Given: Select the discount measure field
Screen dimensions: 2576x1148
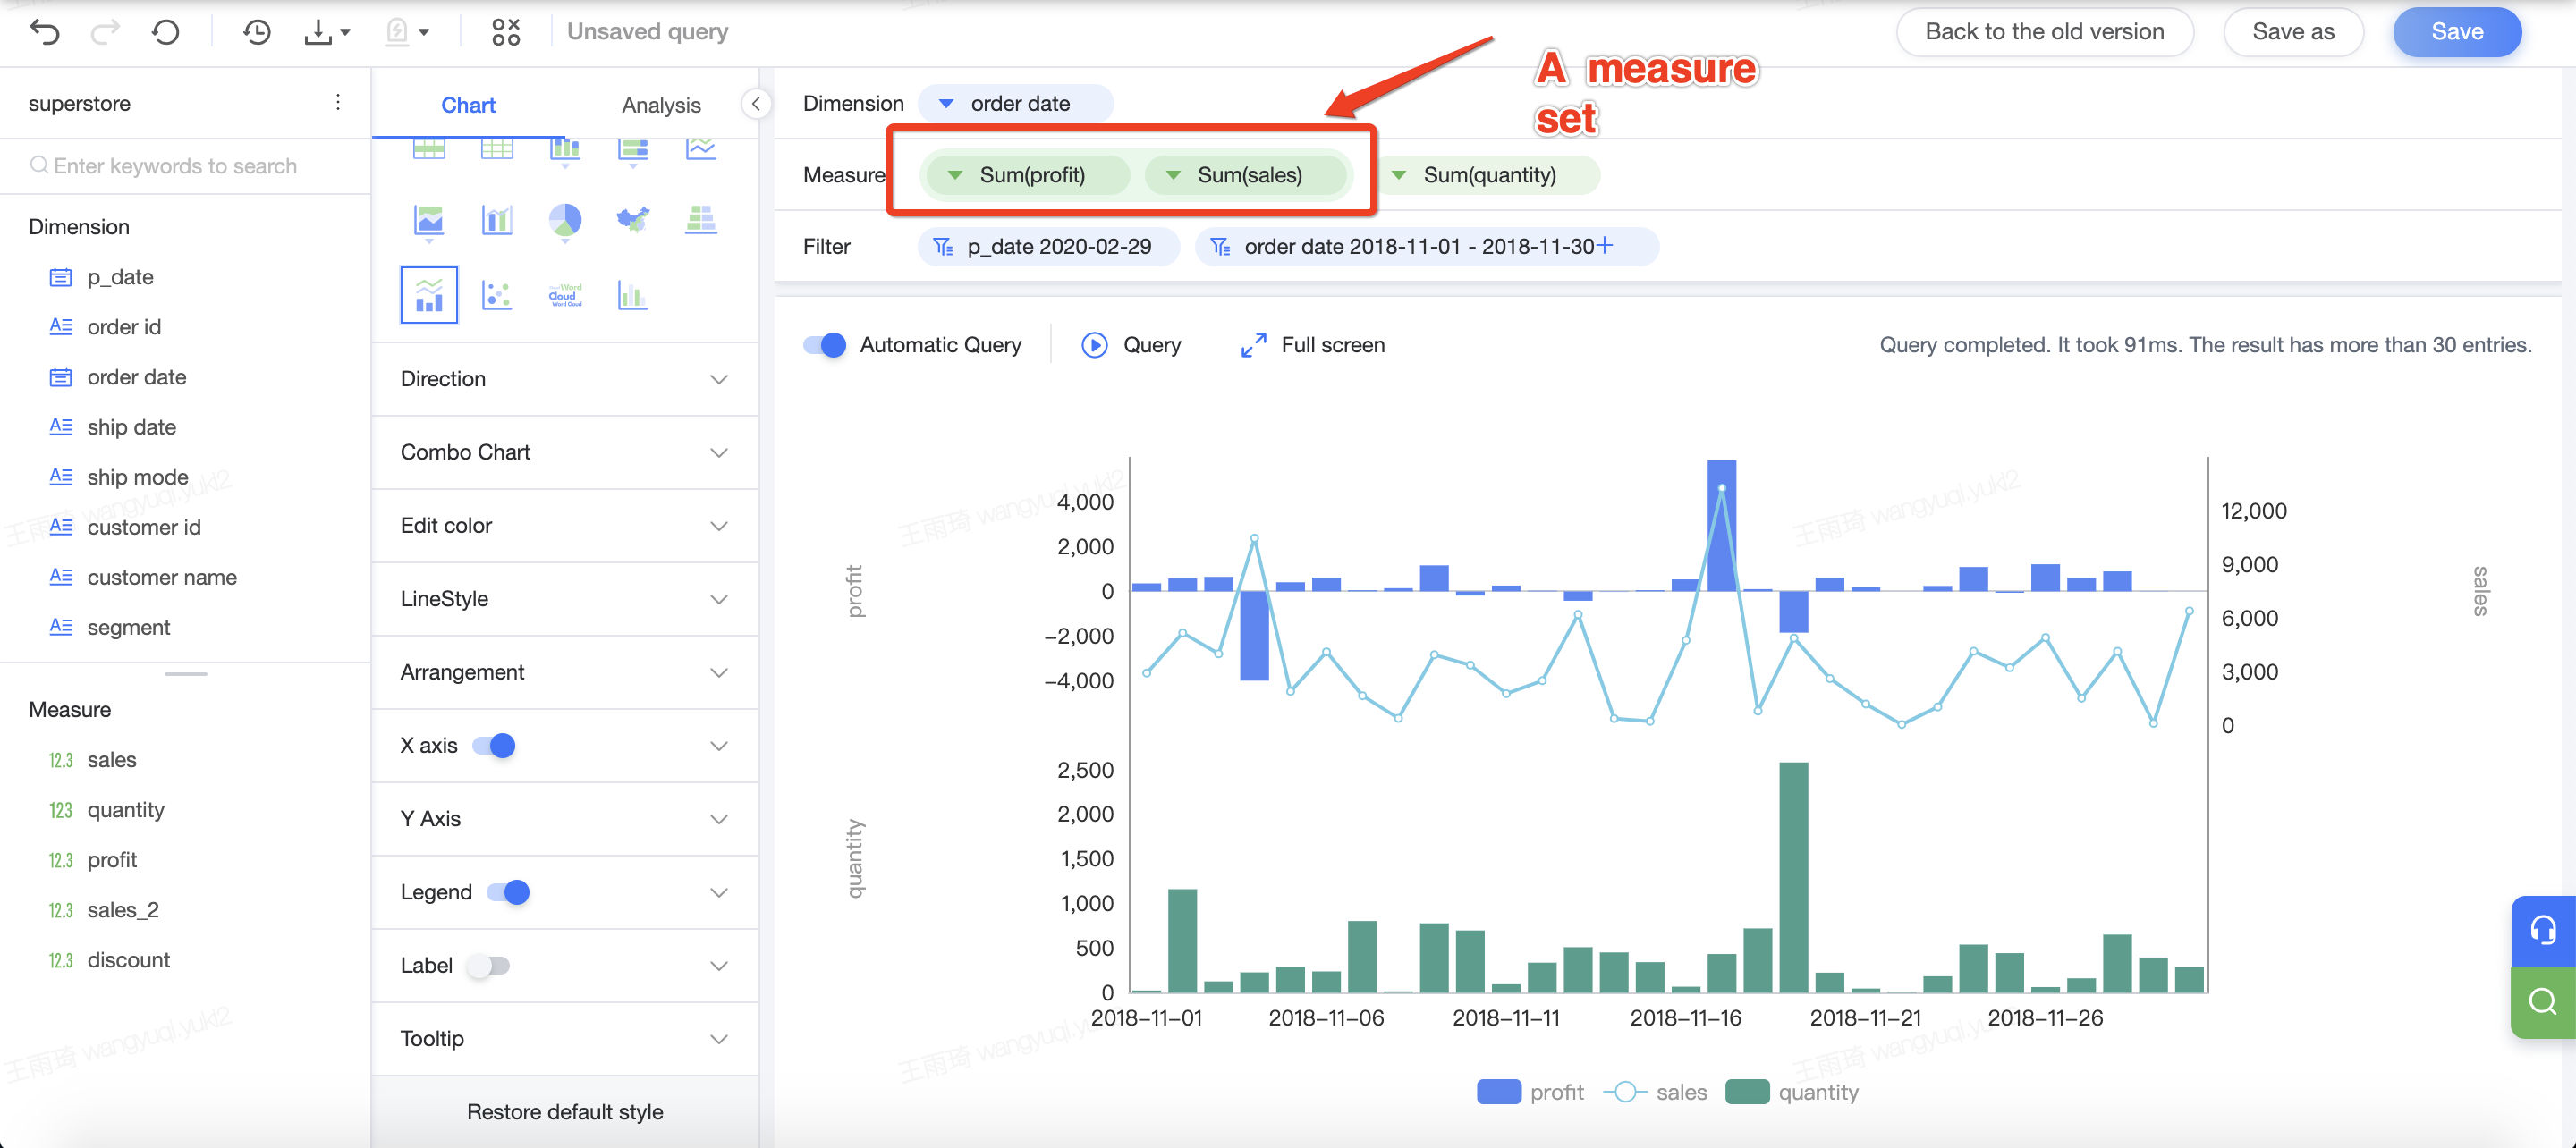Looking at the screenshot, I should coord(128,960).
